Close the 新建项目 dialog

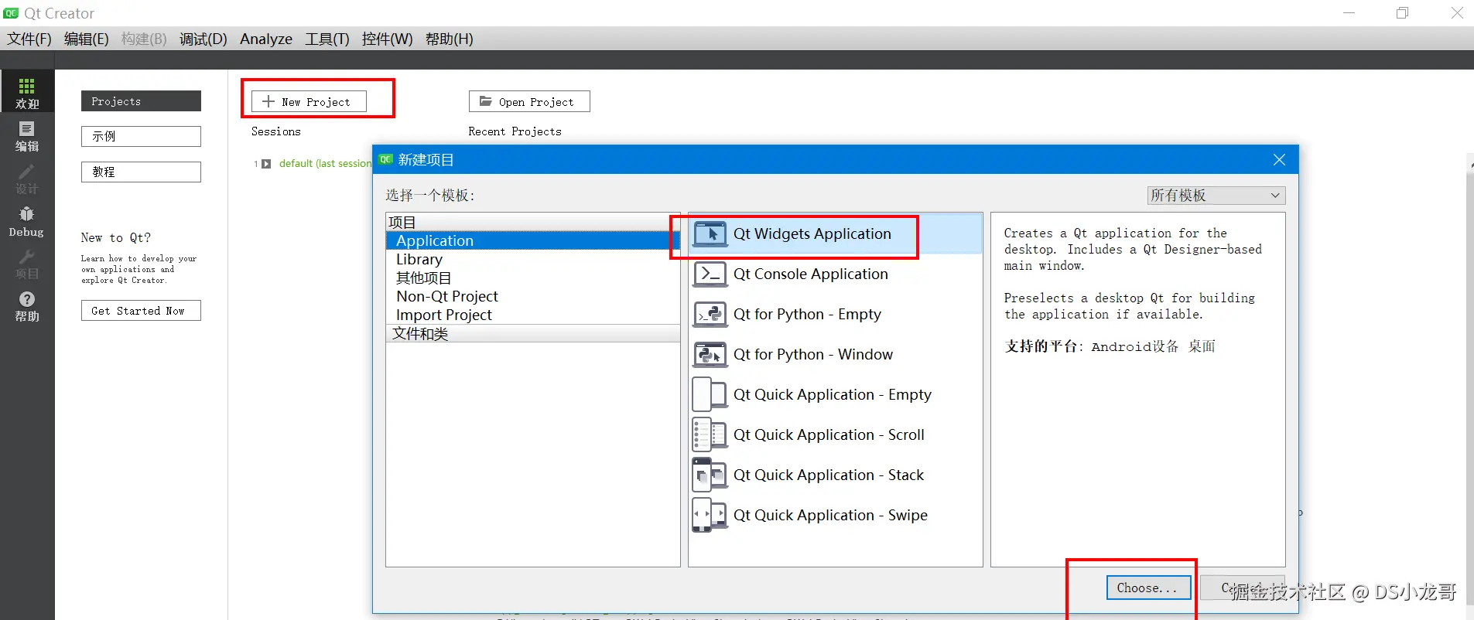pos(1279,159)
